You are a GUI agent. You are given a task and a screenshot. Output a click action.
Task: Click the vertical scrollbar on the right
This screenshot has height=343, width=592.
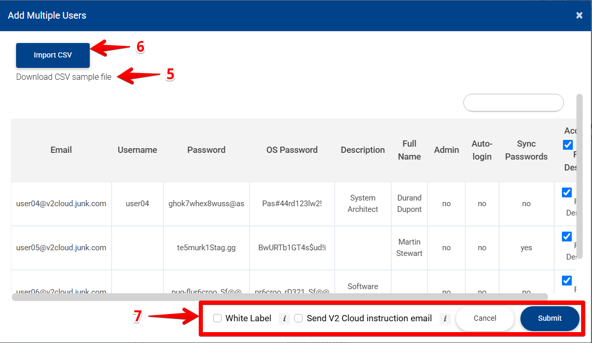coord(580,176)
